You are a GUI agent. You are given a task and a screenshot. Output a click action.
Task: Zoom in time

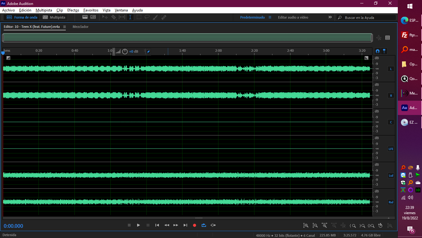pyautogui.click(x=325, y=226)
